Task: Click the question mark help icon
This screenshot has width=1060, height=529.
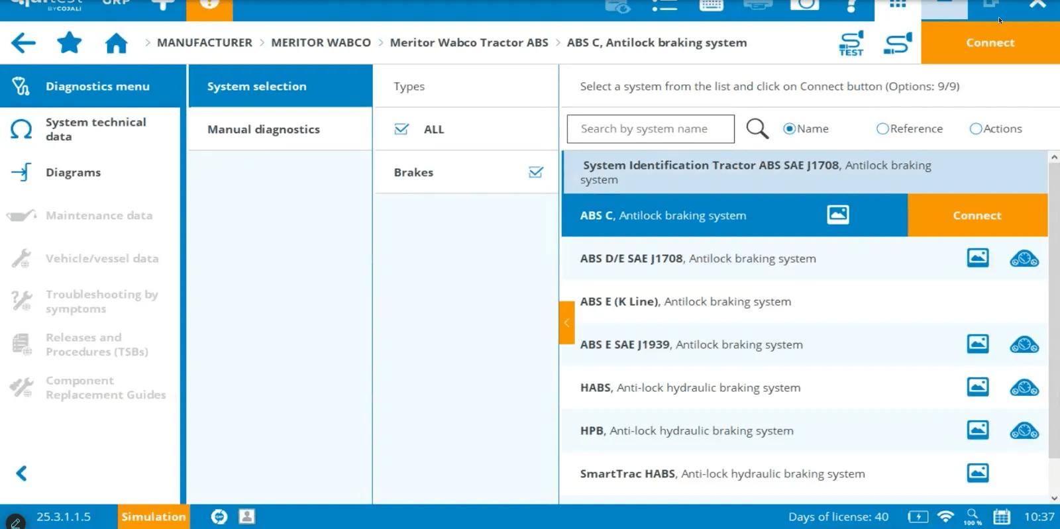Action: coord(851,5)
